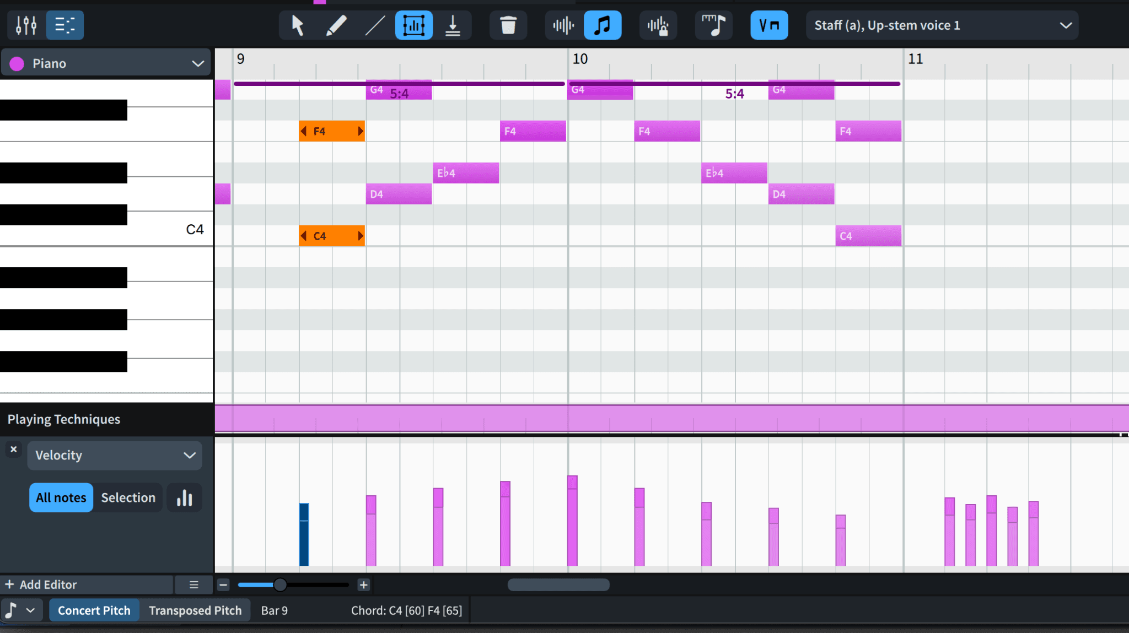This screenshot has height=633, width=1129.
Task: Click the velocity histogram button
Action: click(x=184, y=497)
